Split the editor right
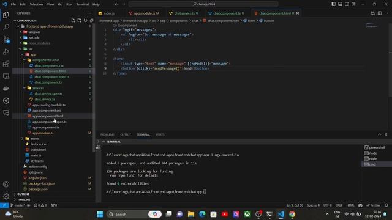This screenshot has width=392, height=220. tap(380, 13)
